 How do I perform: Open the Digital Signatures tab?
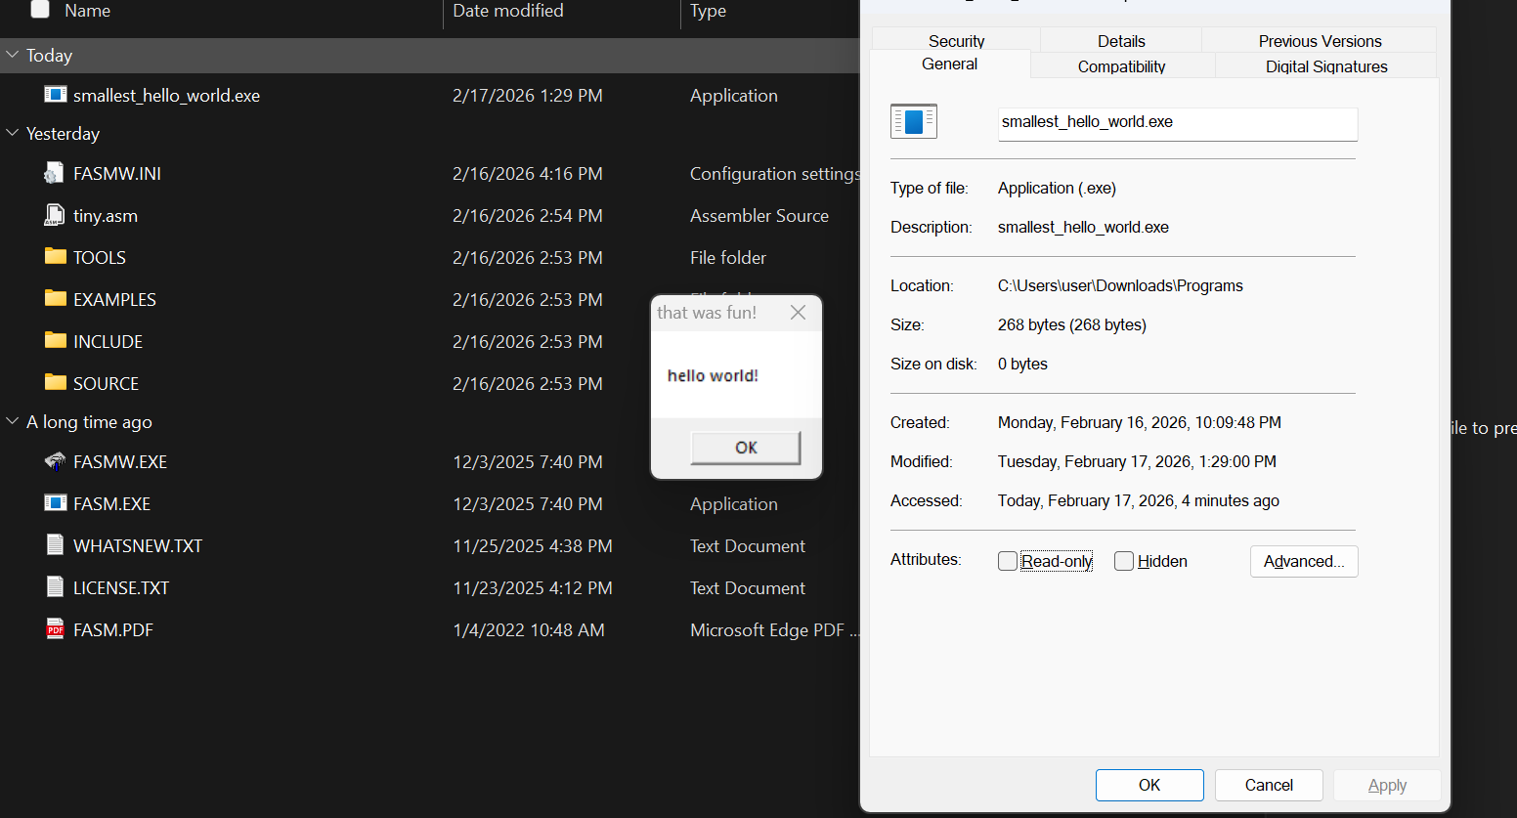pyautogui.click(x=1326, y=66)
